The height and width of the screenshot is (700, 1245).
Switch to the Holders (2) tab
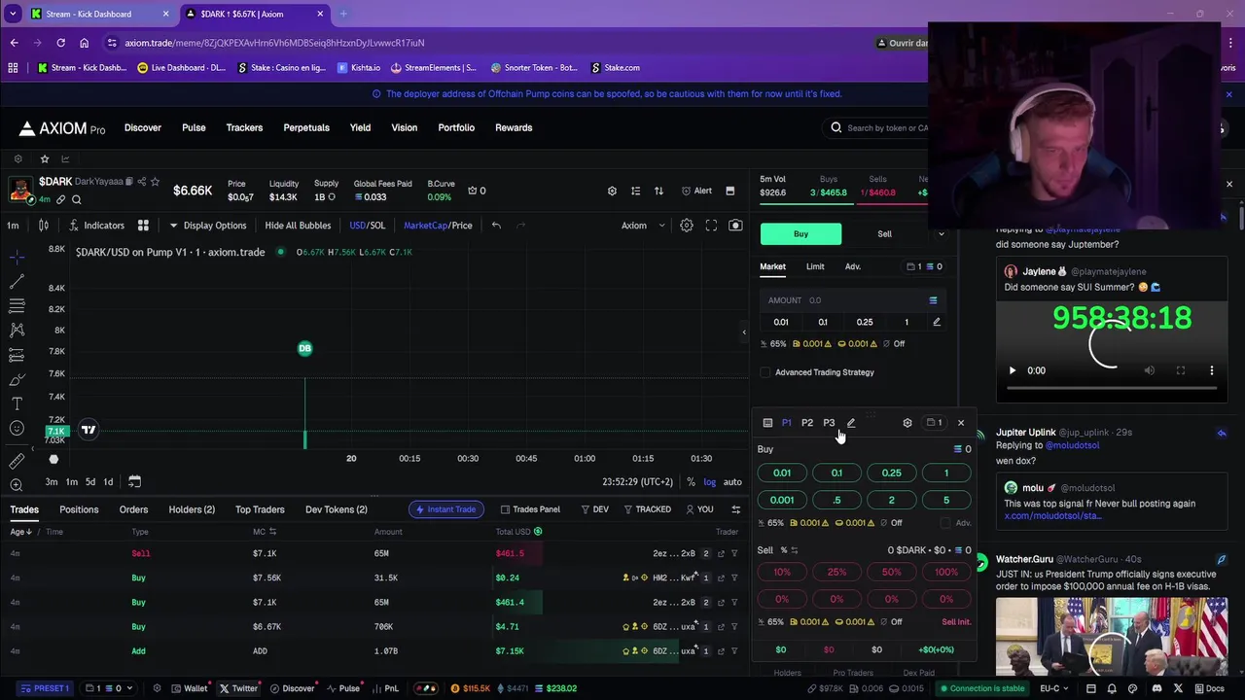point(192,509)
